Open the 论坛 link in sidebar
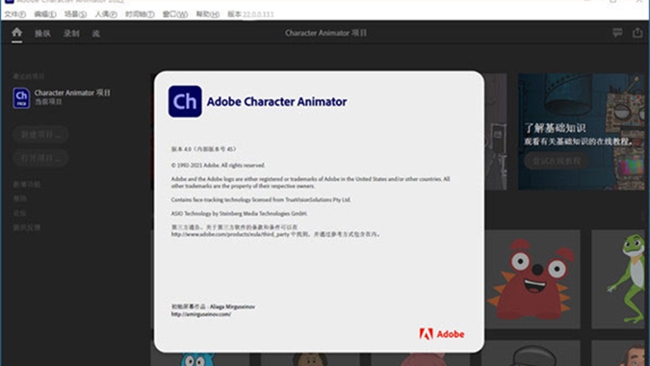Viewport: 650px width, 366px height. (x=20, y=213)
